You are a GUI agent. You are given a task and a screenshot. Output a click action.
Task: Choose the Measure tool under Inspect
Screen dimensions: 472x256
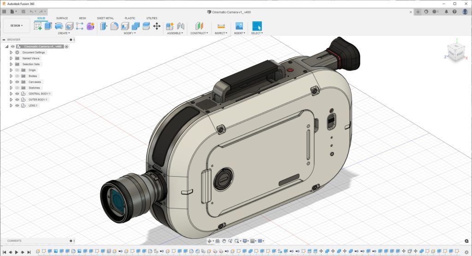coord(221,26)
